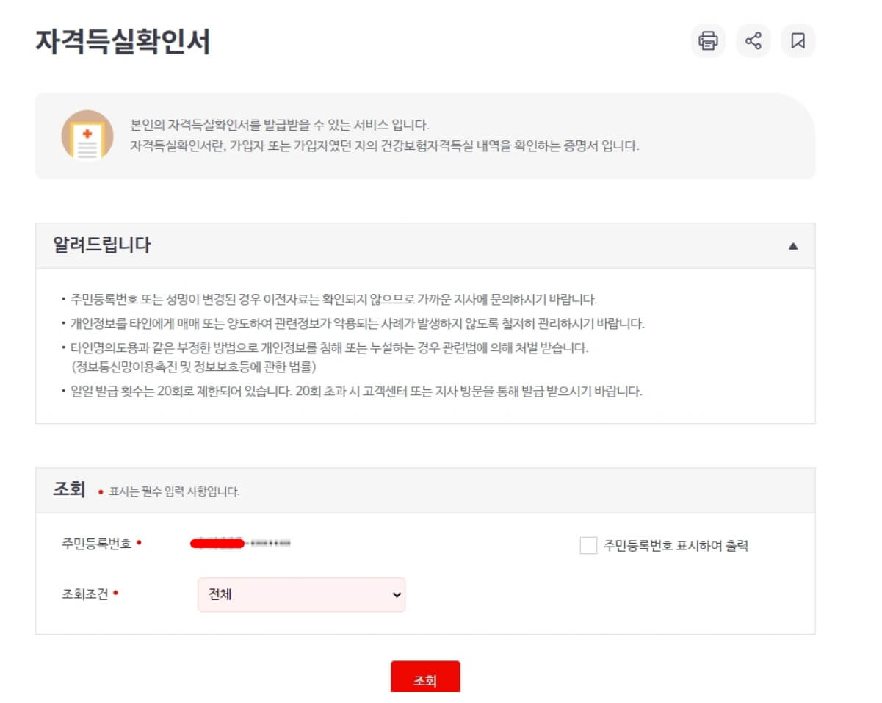Open the print dialog with the printer icon

pyautogui.click(x=707, y=40)
